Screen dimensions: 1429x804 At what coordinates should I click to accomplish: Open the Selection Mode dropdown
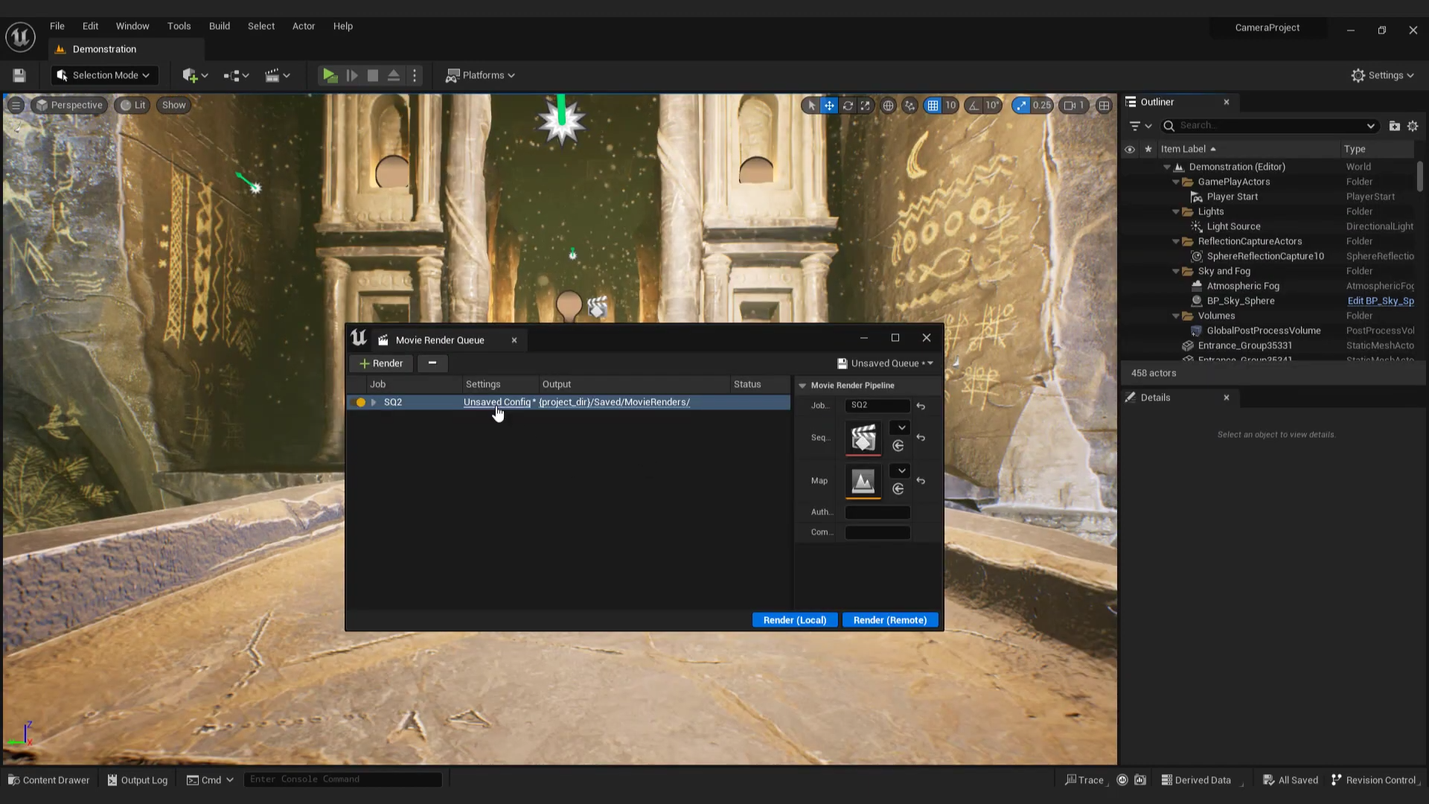[x=105, y=75]
